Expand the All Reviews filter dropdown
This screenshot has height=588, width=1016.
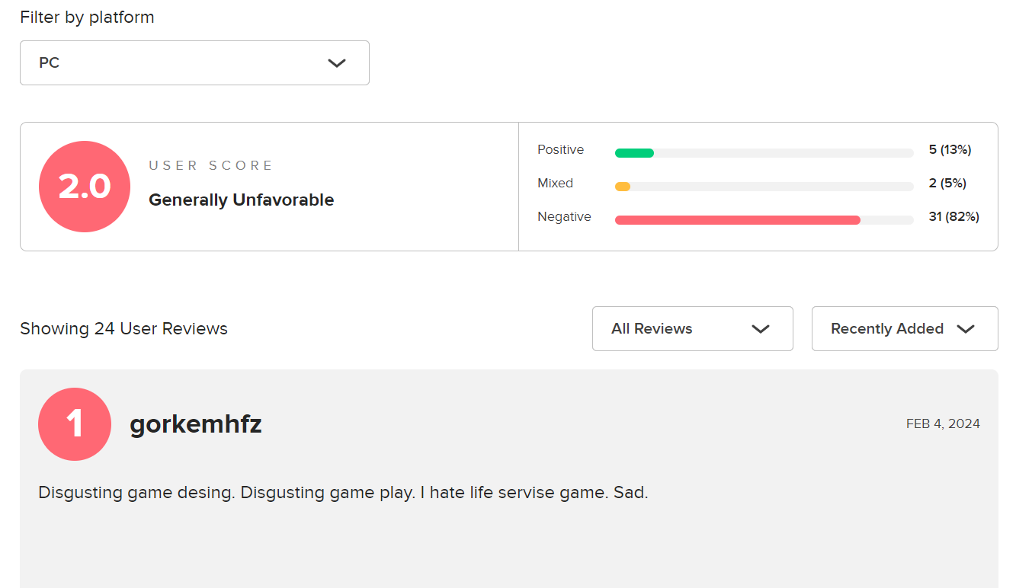[692, 329]
